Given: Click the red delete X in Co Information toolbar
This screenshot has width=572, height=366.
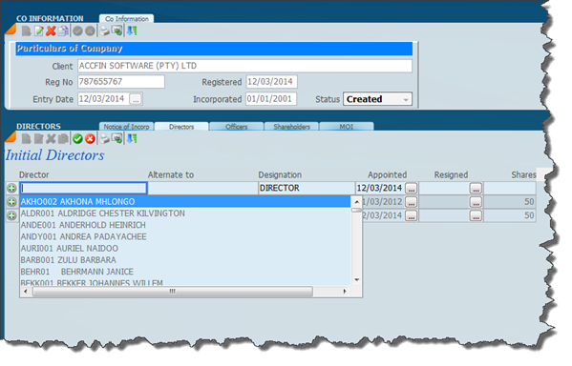Looking at the screenshot, I should point(51,30).
